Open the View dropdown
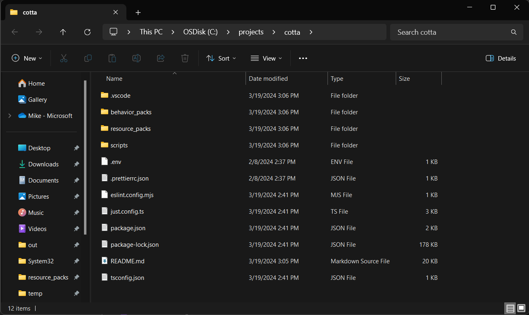This screenshot has height=315, width=529. [x=266, y=58]
